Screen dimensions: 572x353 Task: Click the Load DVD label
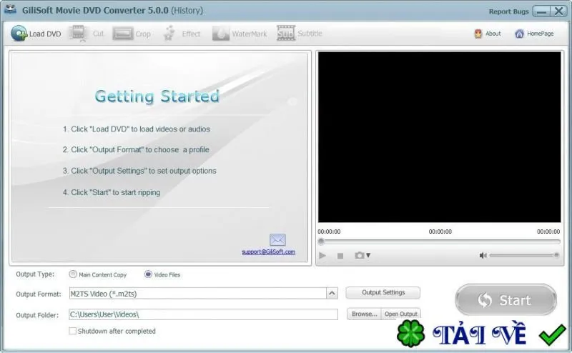[45, 34]
